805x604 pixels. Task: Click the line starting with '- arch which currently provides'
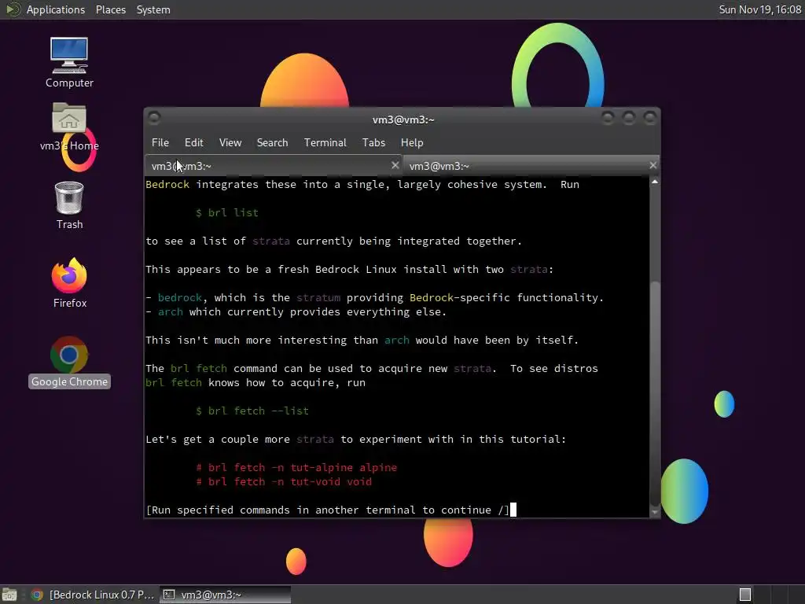pos(296,311)
